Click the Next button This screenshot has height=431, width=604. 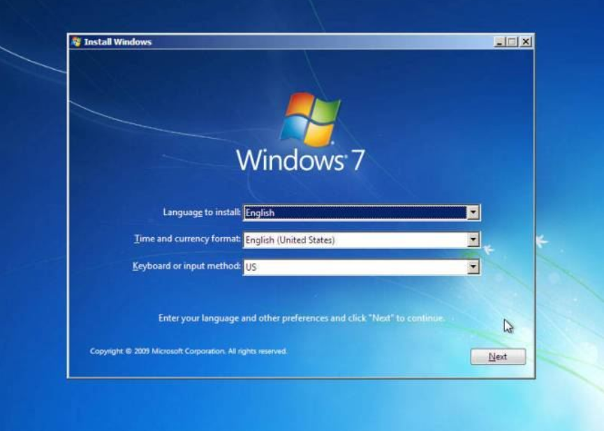[x=498, y=357]
